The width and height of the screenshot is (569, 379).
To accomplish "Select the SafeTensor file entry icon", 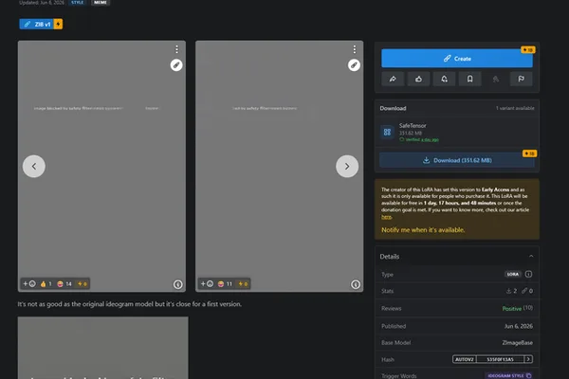I will click(x=387, y=132).
